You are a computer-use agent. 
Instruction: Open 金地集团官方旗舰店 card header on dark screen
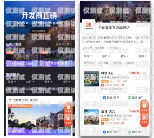39,100
